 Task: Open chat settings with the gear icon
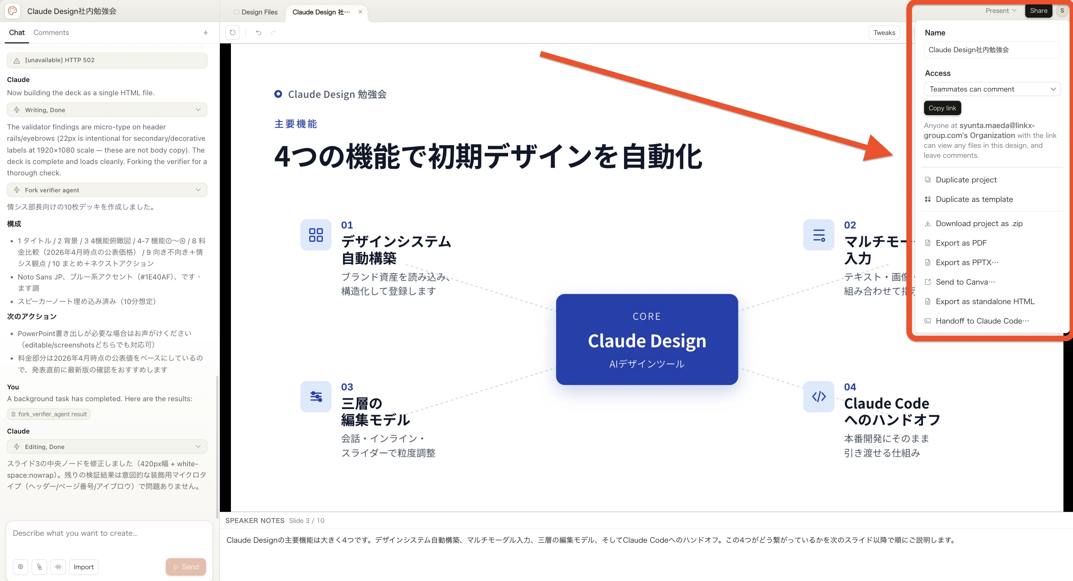point(20,567)
